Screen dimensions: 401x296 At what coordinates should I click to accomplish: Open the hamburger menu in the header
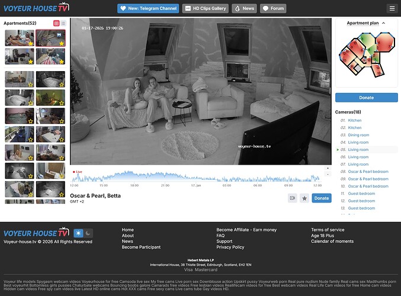(x=392, y=8)
